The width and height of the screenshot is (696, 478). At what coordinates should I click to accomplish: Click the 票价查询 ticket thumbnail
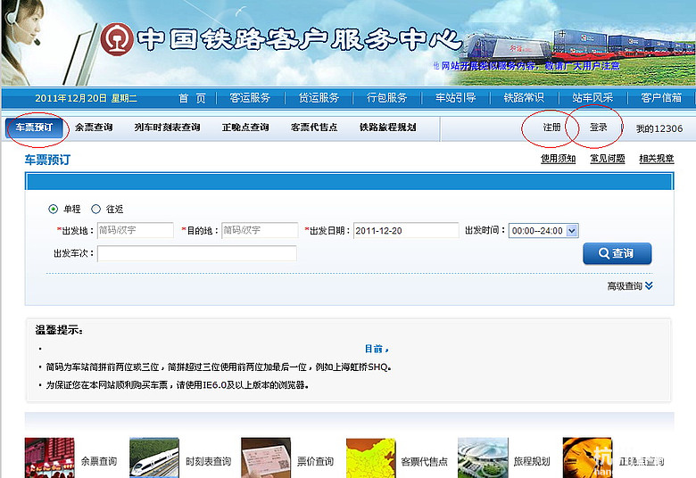tap(265, 457)
